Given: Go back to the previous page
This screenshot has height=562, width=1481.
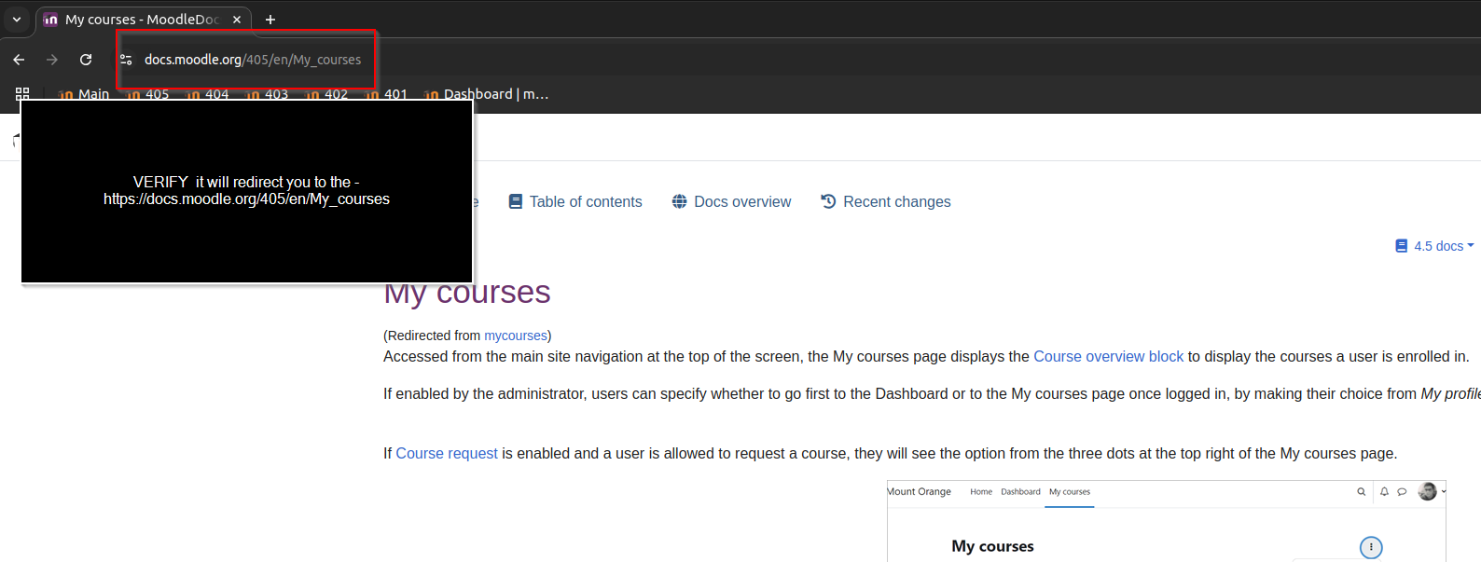Looking at the screenshot, I should [19, 60].
